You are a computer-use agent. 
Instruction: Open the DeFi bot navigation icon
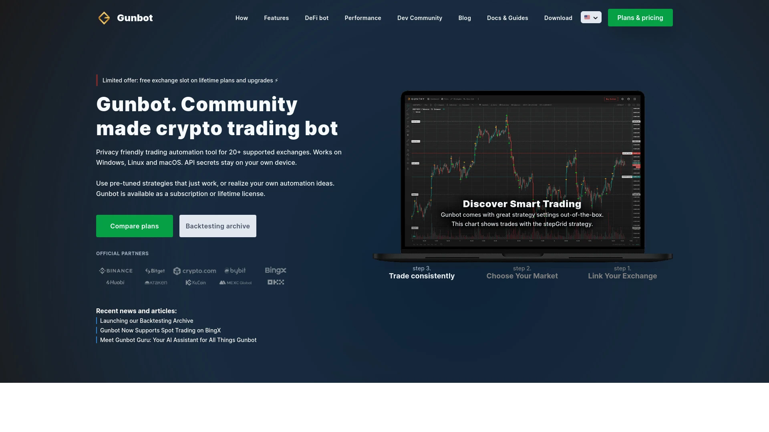(316, 18)
